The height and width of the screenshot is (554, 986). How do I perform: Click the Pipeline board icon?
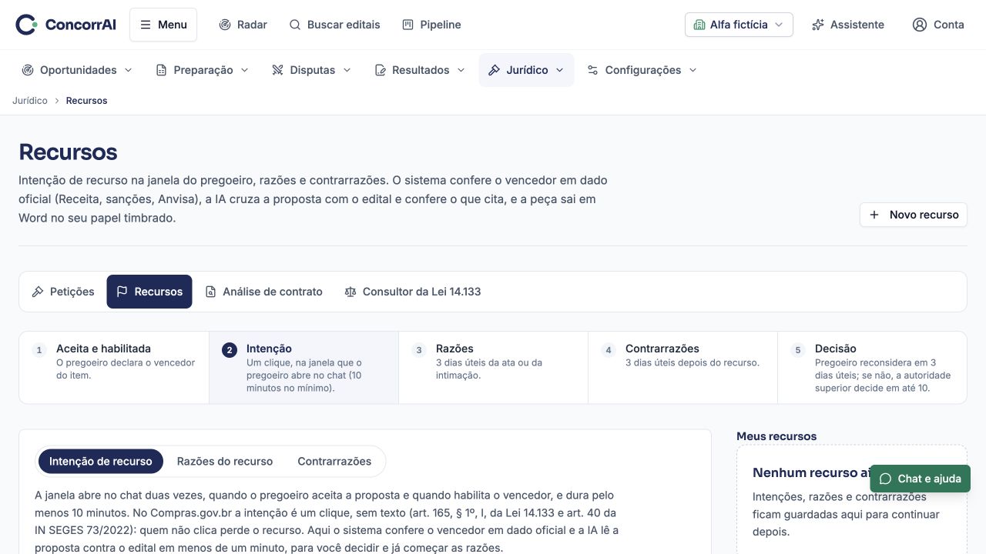408,25
